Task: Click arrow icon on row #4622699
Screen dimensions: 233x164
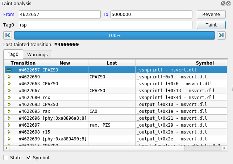Action: 9,139
